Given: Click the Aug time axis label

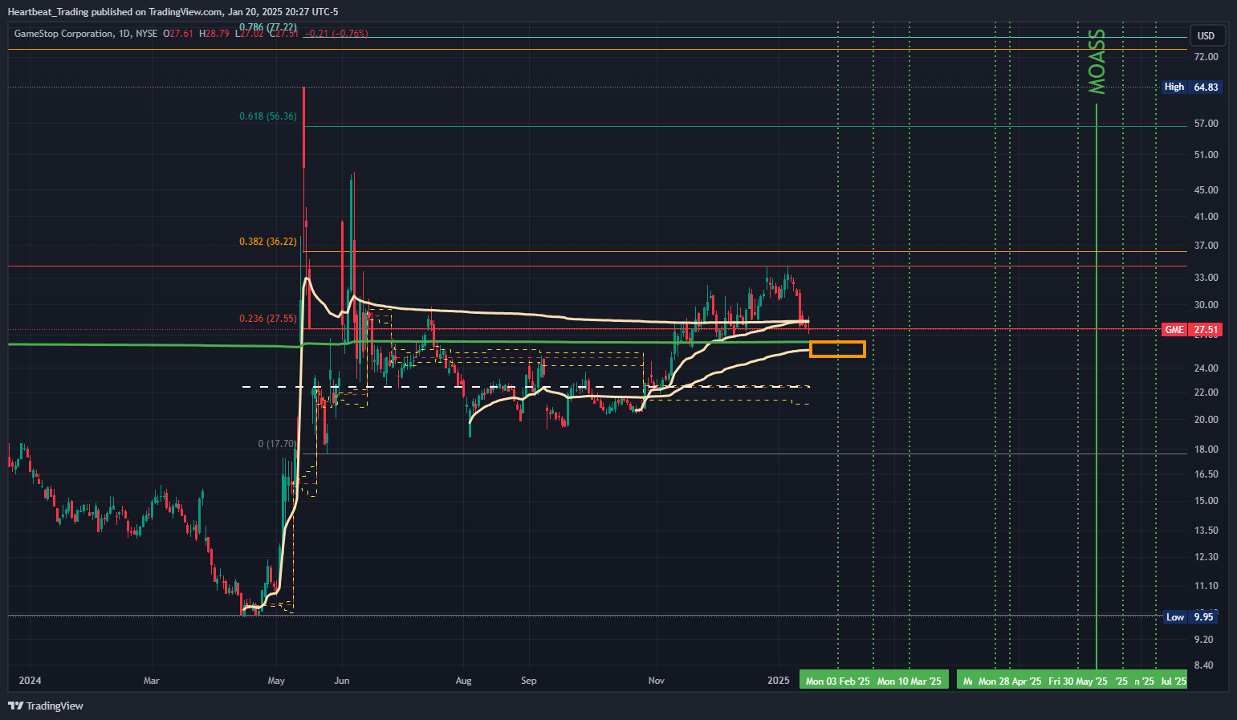Looking at the screenshot, I should [463, 681].
